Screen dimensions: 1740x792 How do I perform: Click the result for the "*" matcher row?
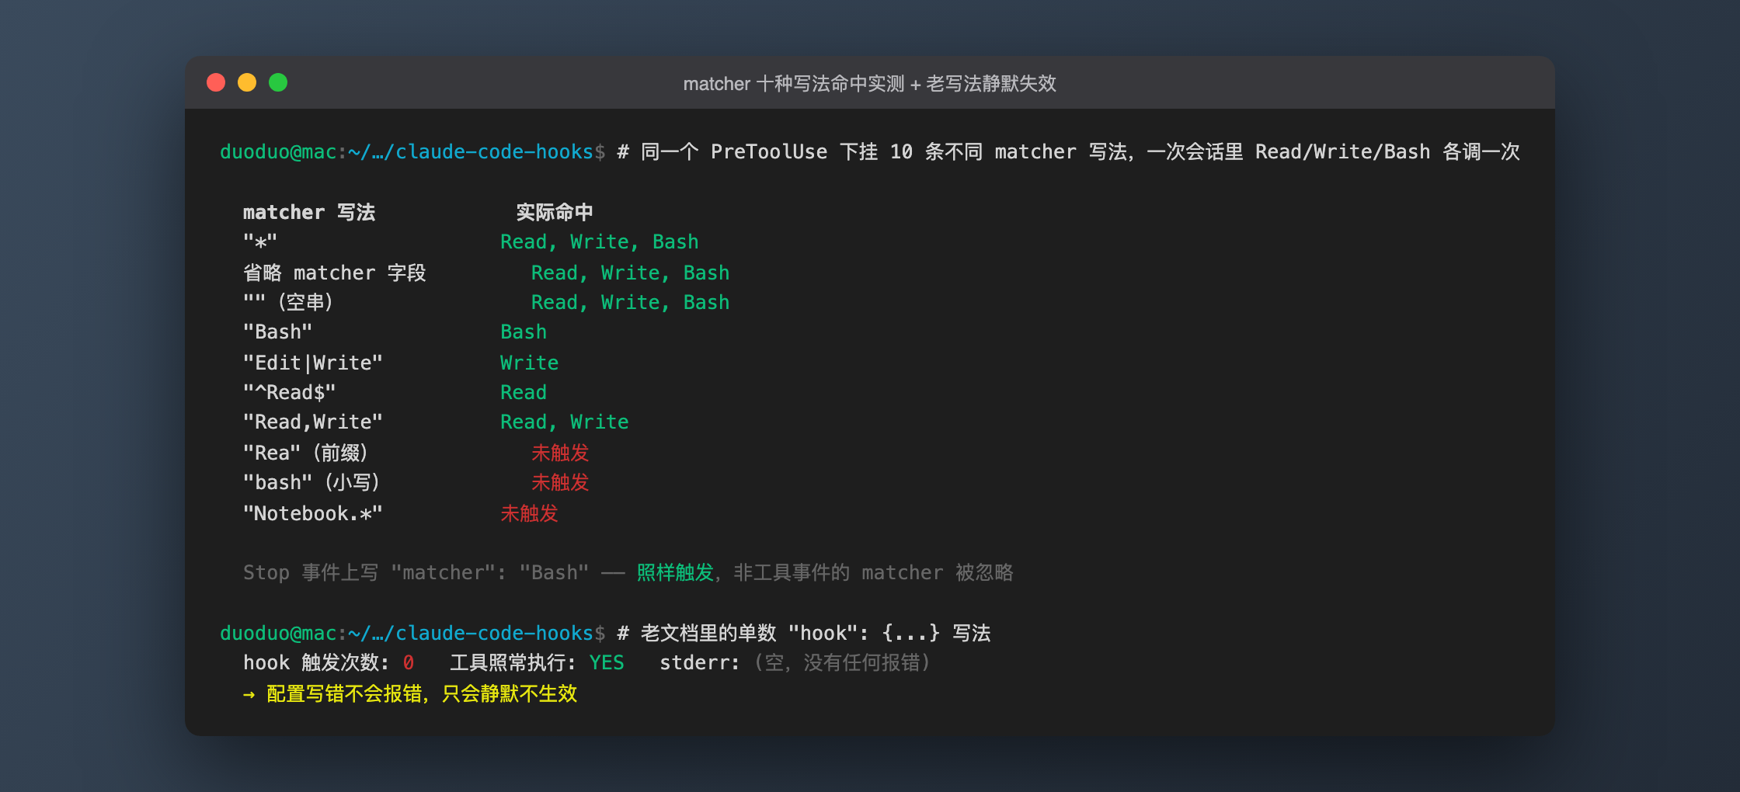pos(600,241)
